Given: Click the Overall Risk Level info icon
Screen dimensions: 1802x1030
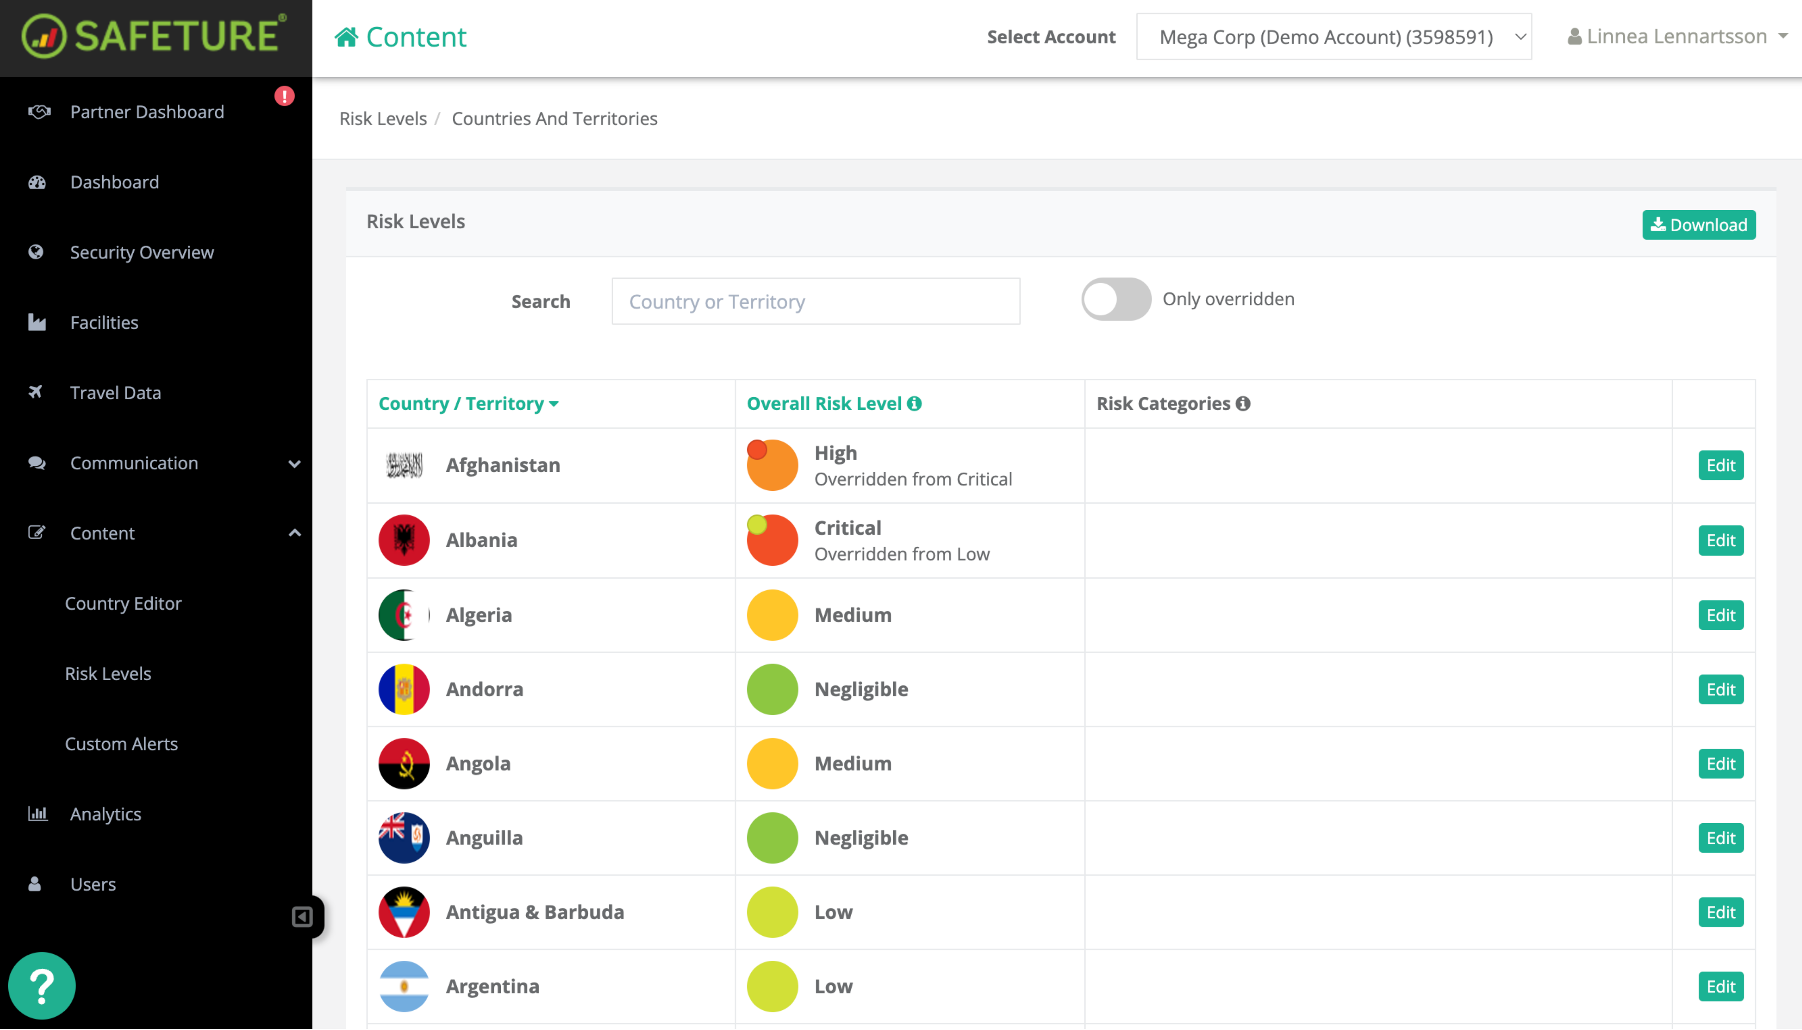Looking at the screenshot, I should click(915, 403).
